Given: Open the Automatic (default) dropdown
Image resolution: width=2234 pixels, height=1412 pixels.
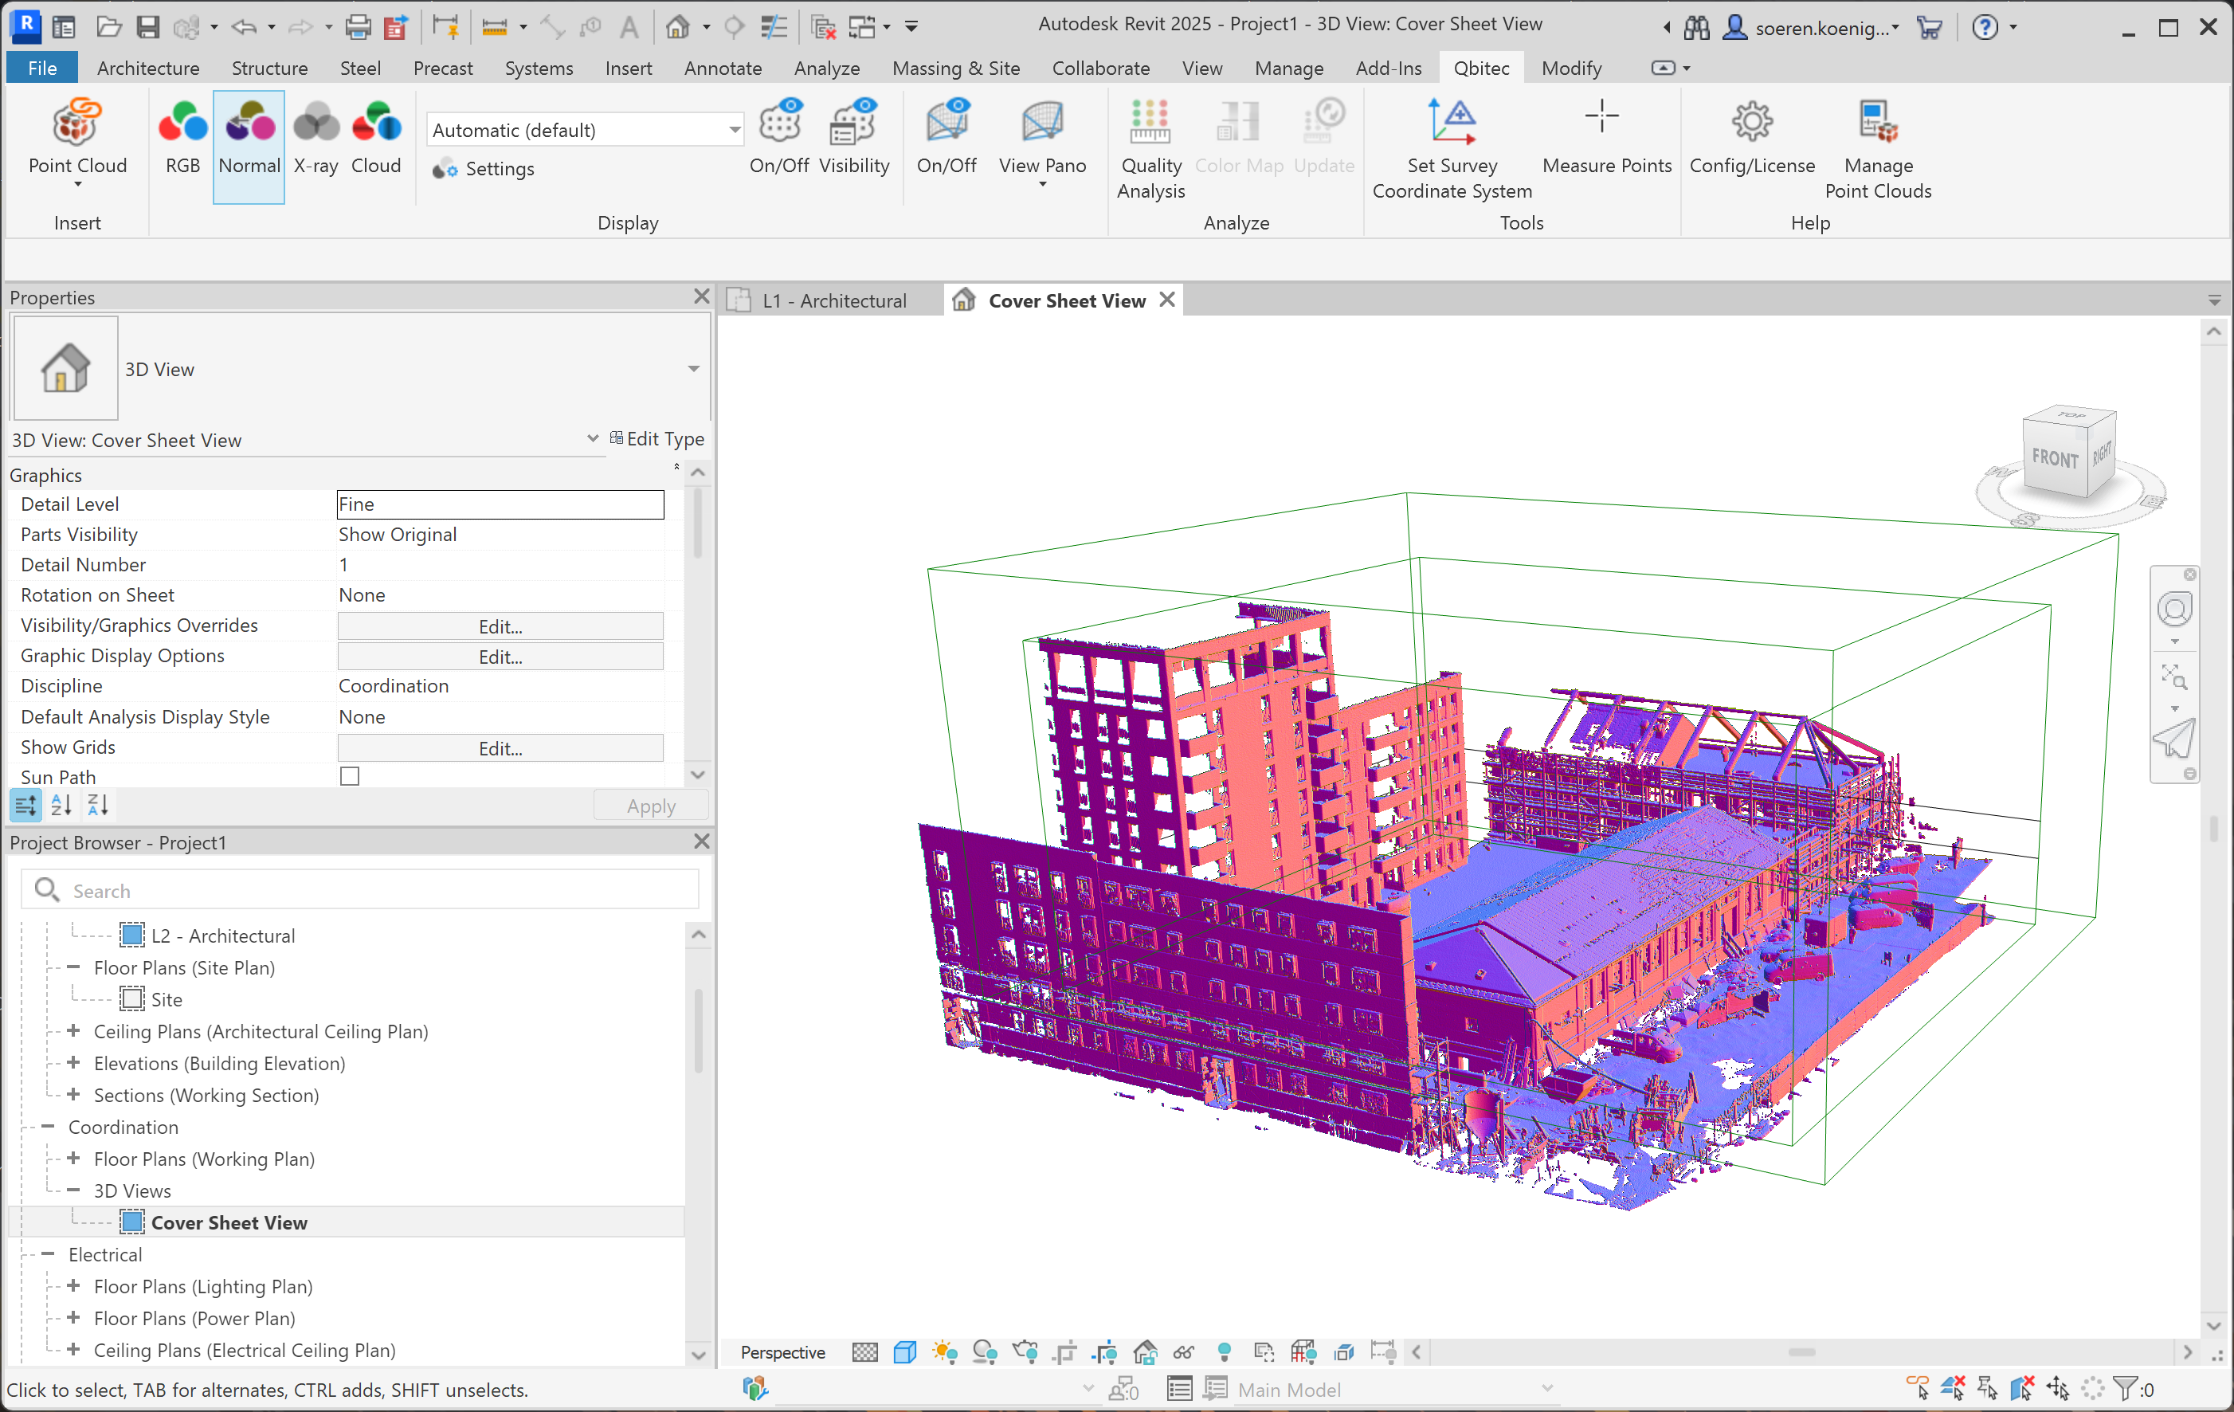Looking at the screenshot, I should [x=734, y=130].
